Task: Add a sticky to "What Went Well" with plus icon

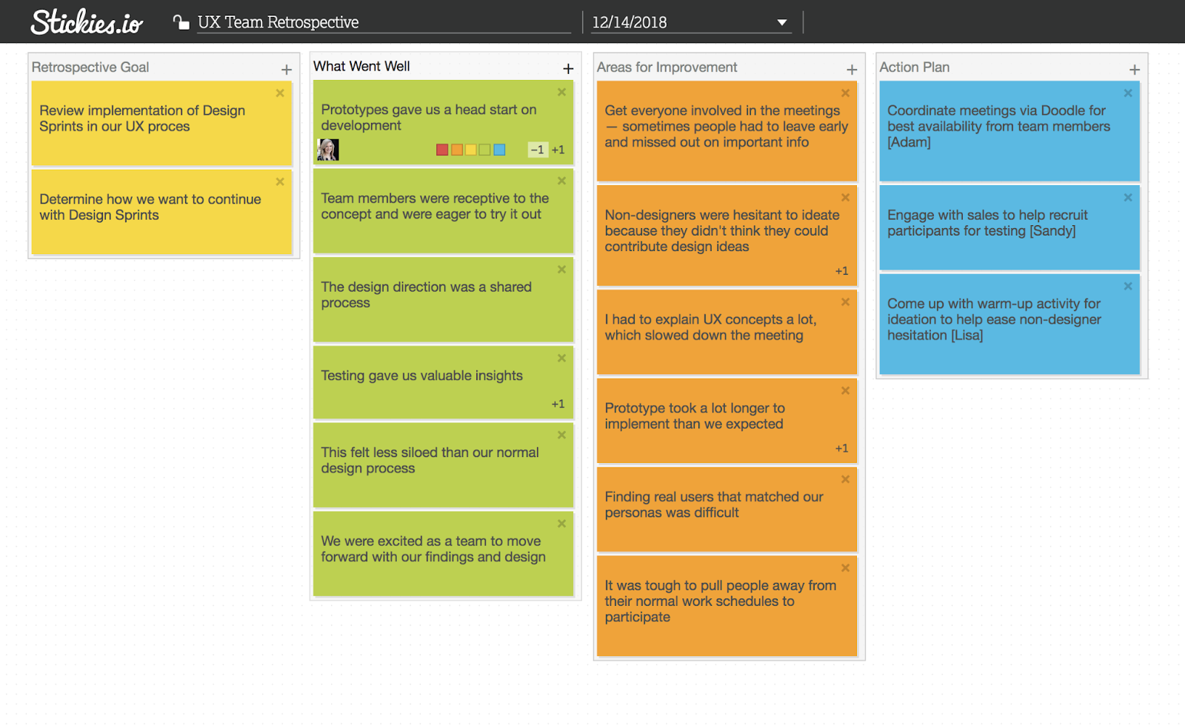Action: point(568,68)
